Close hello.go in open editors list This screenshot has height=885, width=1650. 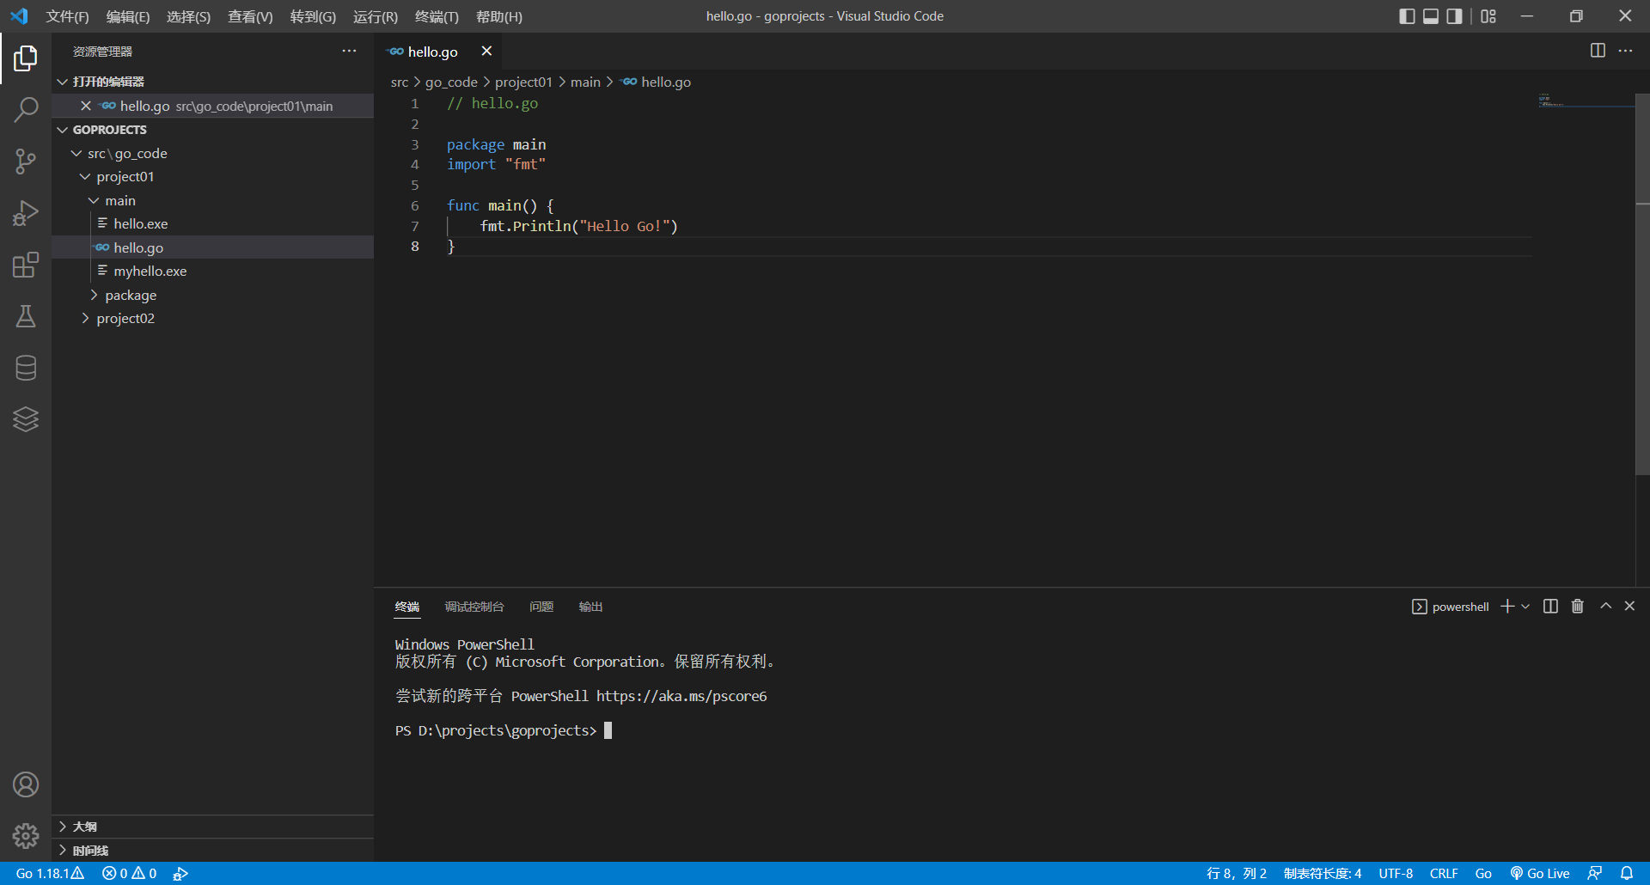tap(86, 106)
